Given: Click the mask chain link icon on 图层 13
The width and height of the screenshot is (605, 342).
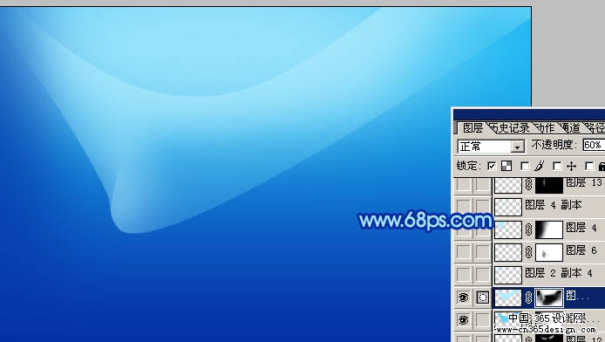Looking at the screenshot, I should 528,185.
